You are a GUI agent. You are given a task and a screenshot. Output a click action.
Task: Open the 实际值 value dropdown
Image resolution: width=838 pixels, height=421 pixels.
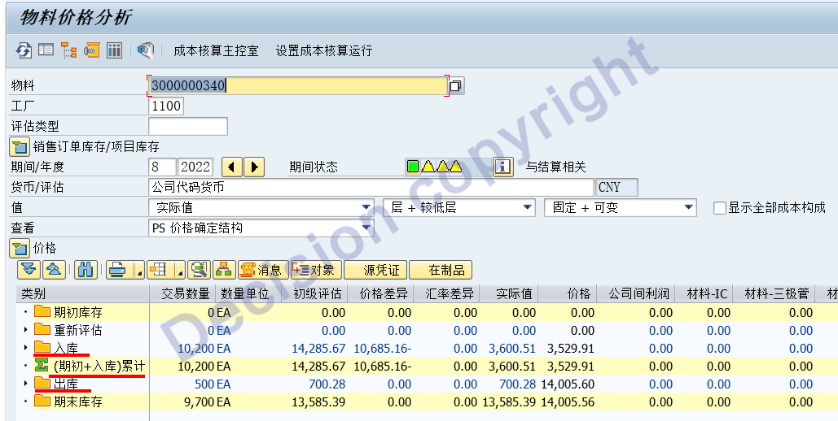[x=366, y=208]
